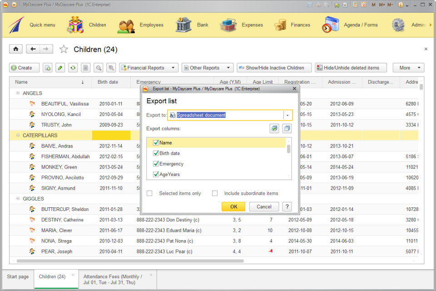The height and width of the screenshot is (291, 436).
Task: Switch to the Start page tab
Action: 17,276
